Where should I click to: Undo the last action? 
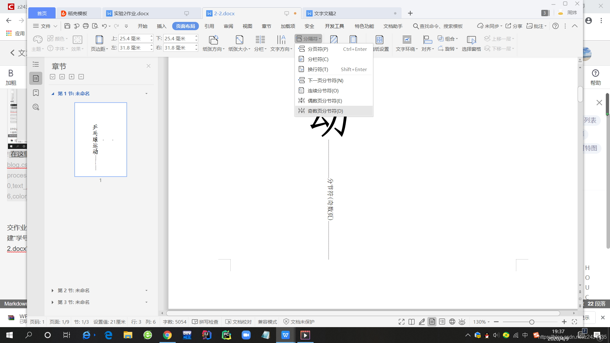coord(104,26)
